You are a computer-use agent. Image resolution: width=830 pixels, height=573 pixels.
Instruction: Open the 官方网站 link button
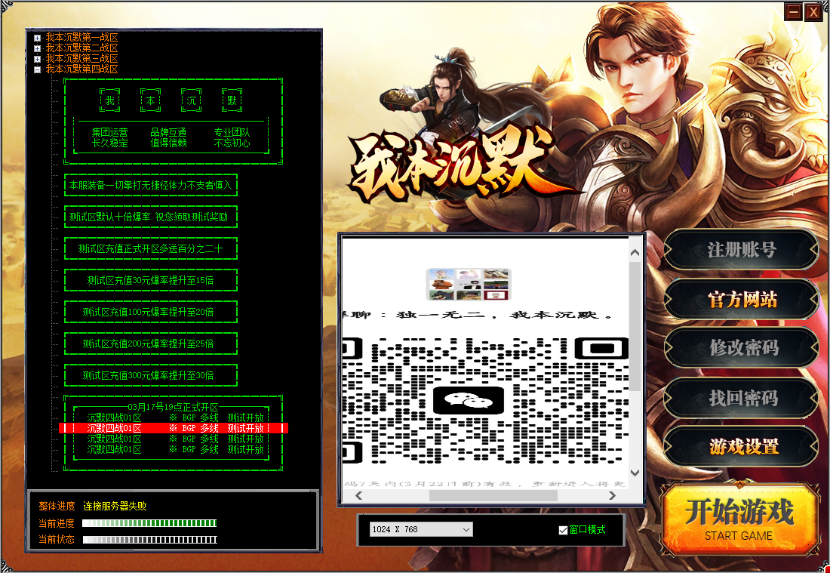(x=741, y=300)
